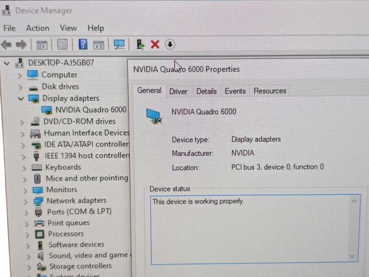Click the IDE ATA/ATAPI controllers icon
The width and height of the screenshot is (369, 277).
click(36, 146)
